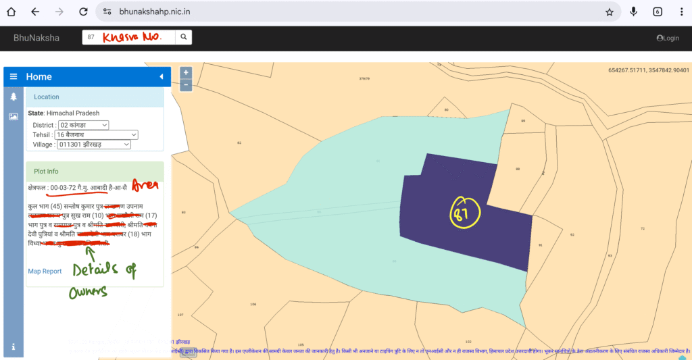
Task: Zoom in the map with plus button
Action: tap(186, 72)
